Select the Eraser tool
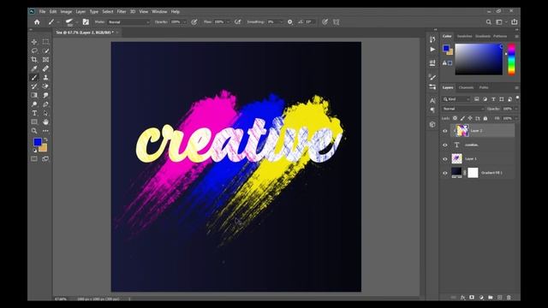Image resolution: width=548 pixels, height=308 pixels. pos(45,86)
